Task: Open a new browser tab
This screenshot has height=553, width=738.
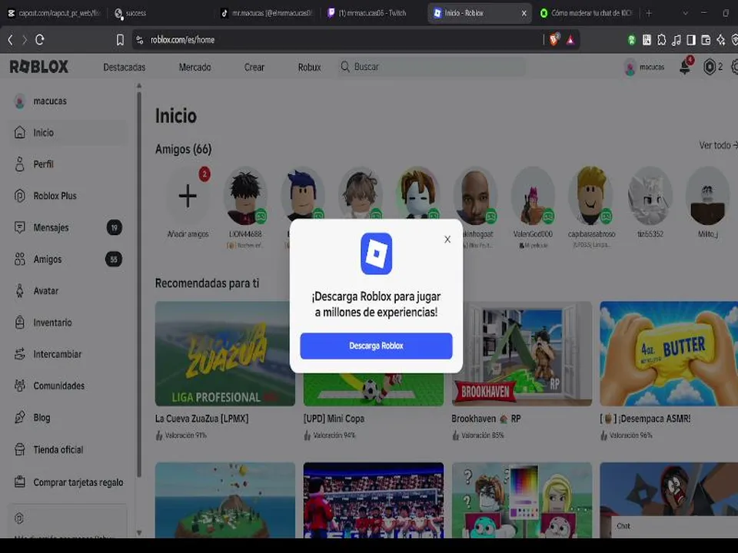Action: pyautogui.click(x=649, y=13)
